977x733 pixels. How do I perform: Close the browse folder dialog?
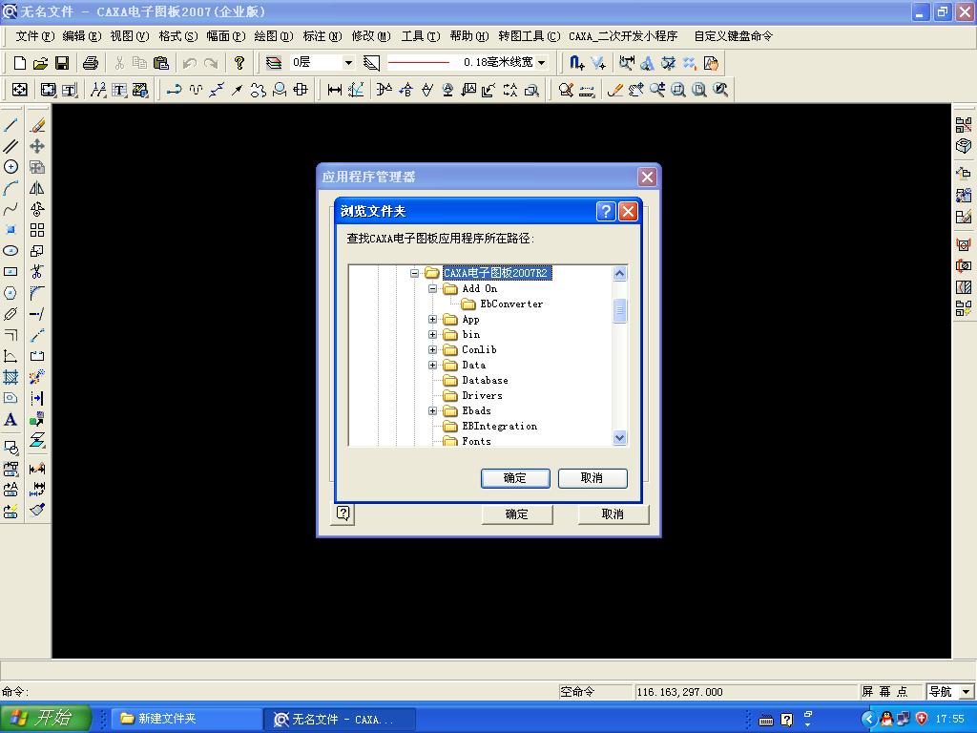click(628, 211)
